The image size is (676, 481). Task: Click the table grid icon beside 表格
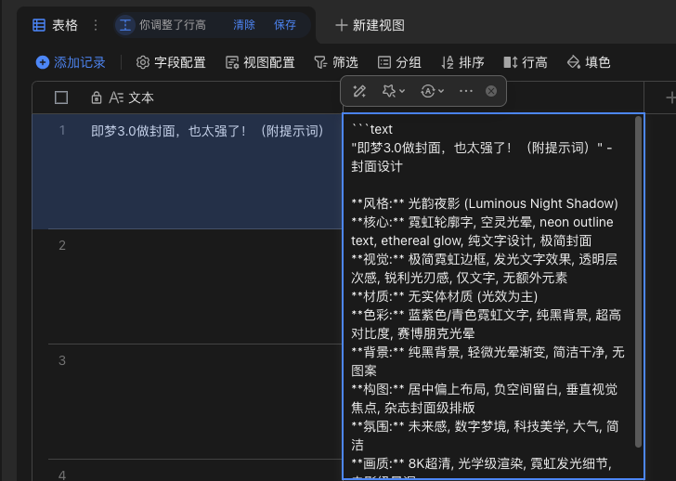click(x=39, y=25)
